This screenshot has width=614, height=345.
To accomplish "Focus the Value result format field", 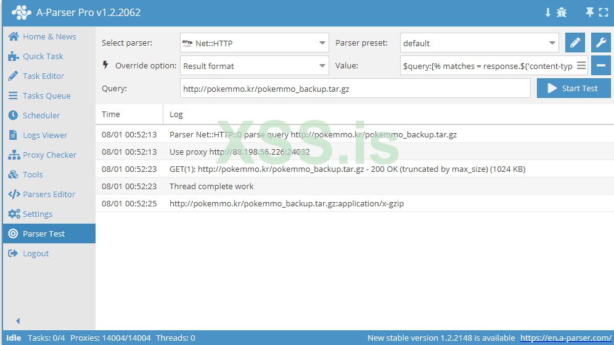I will coord(489,66).
